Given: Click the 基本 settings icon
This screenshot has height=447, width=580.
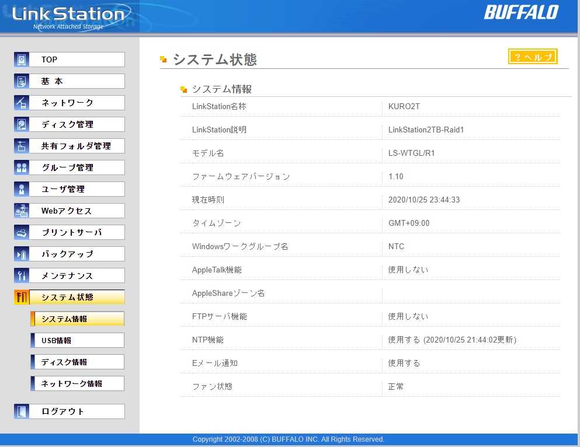Looking at the screenshot, I should pos(22,81).
